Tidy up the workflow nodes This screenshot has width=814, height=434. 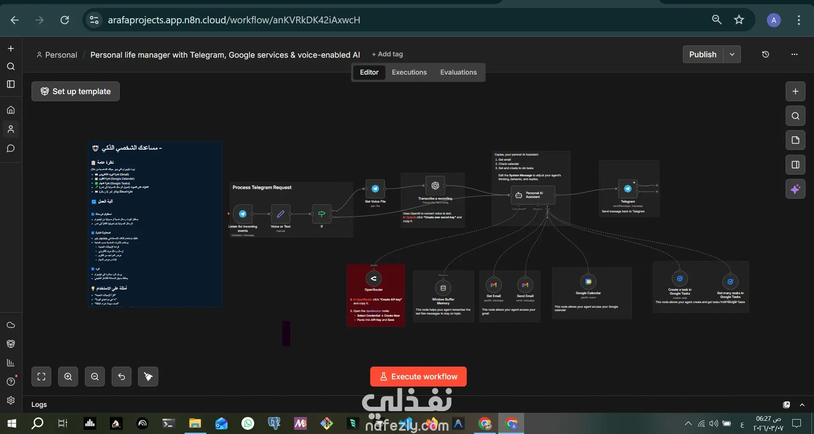click(x=148, y=376)
